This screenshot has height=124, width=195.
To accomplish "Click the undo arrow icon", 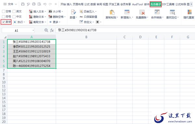I will (x=45, y=4).
